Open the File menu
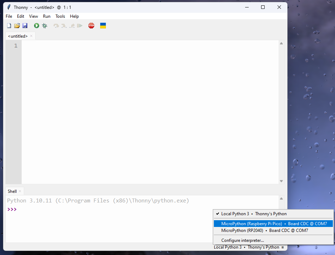Viewport: 335px width, 255px height. [9, 16]
